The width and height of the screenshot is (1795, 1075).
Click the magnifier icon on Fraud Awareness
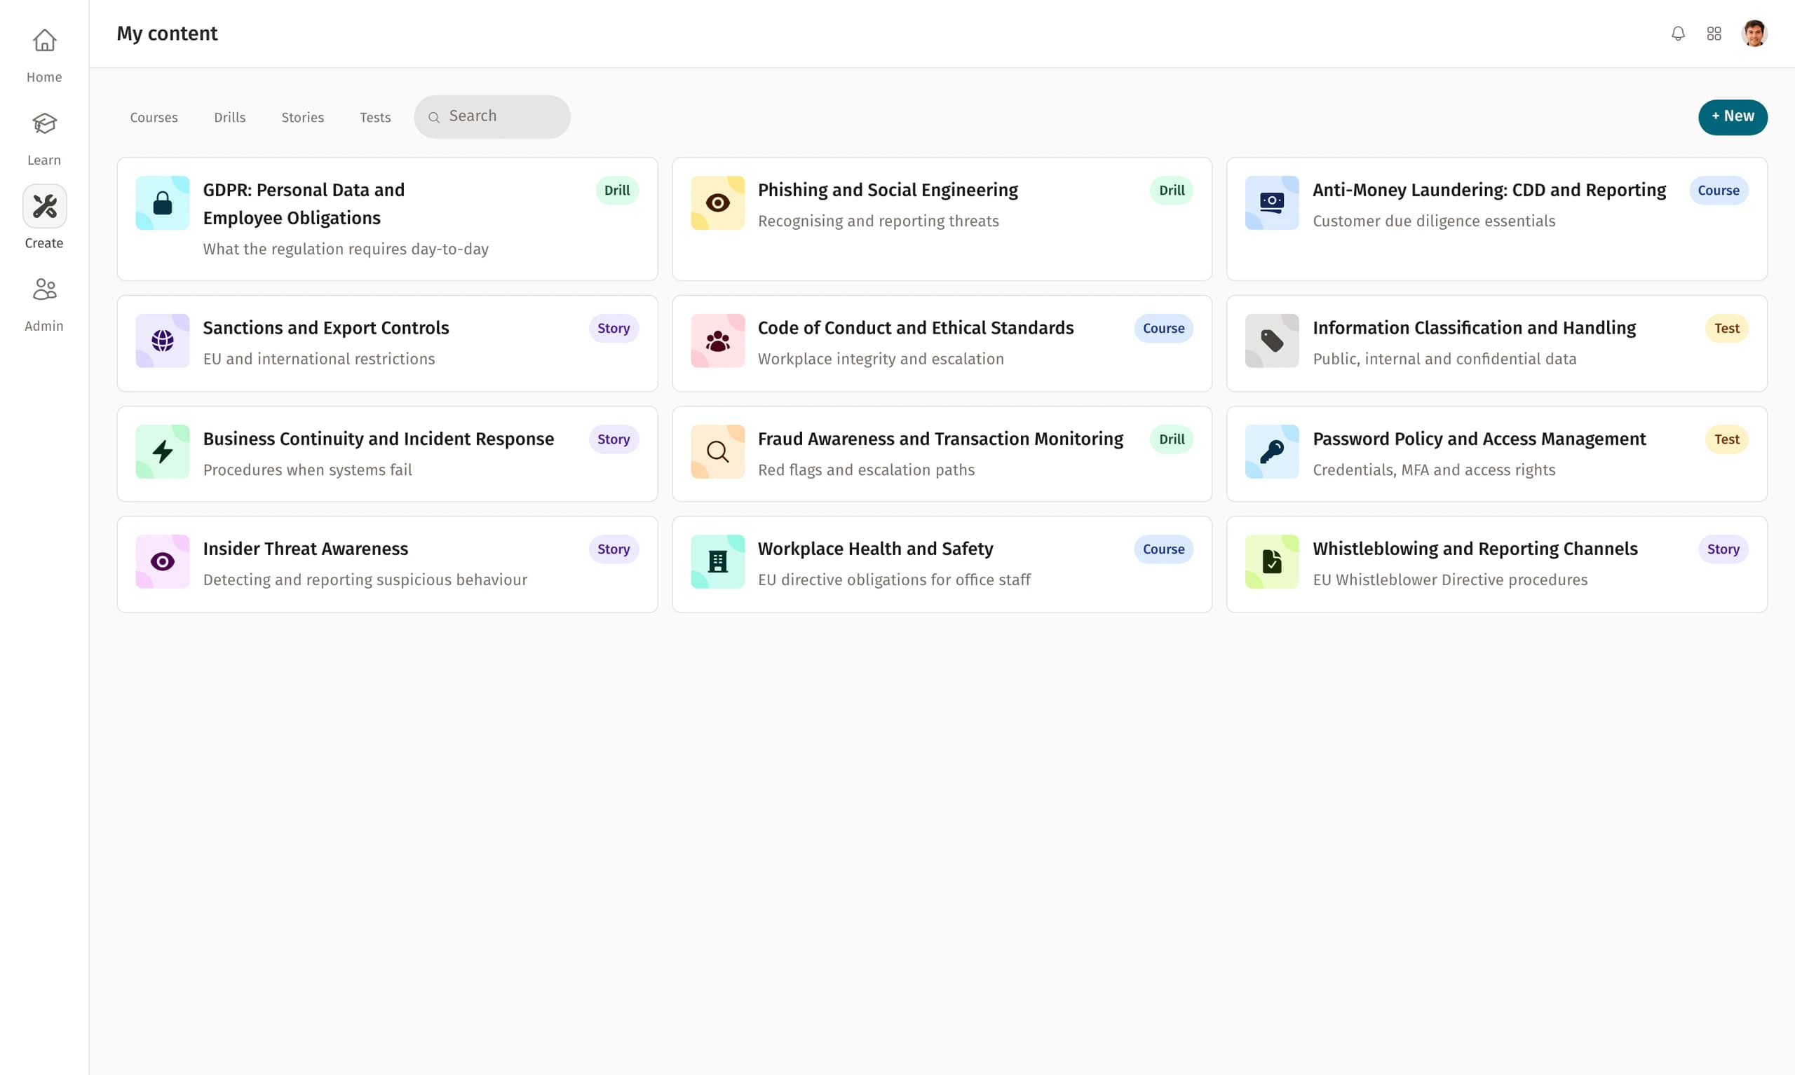click(717, 451)
